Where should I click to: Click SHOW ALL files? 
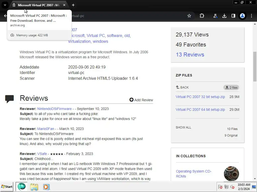(183, 127)
